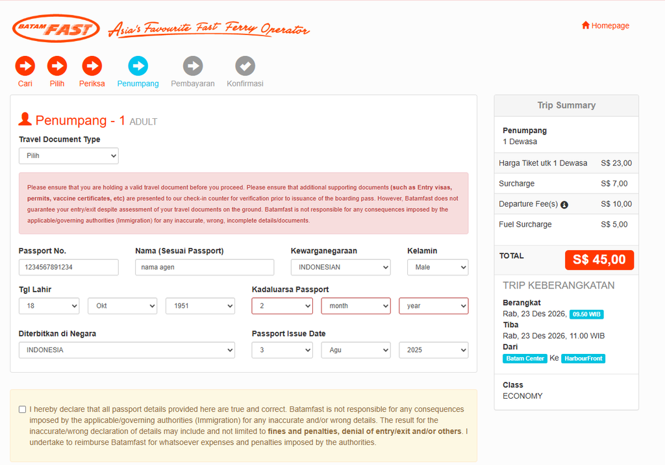
Task: Click the Periksa step arrow icon
Action: tap(92, 66)
